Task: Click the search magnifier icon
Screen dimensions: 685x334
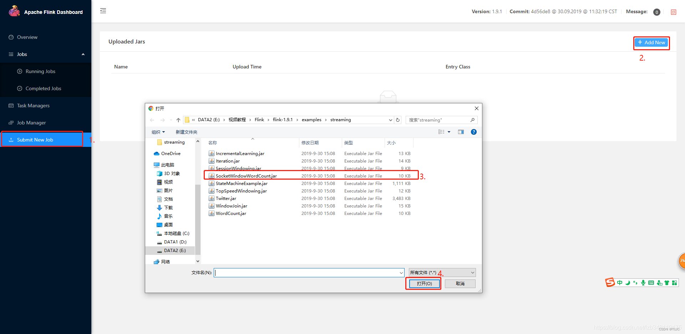Action: (x=472, y=120)
